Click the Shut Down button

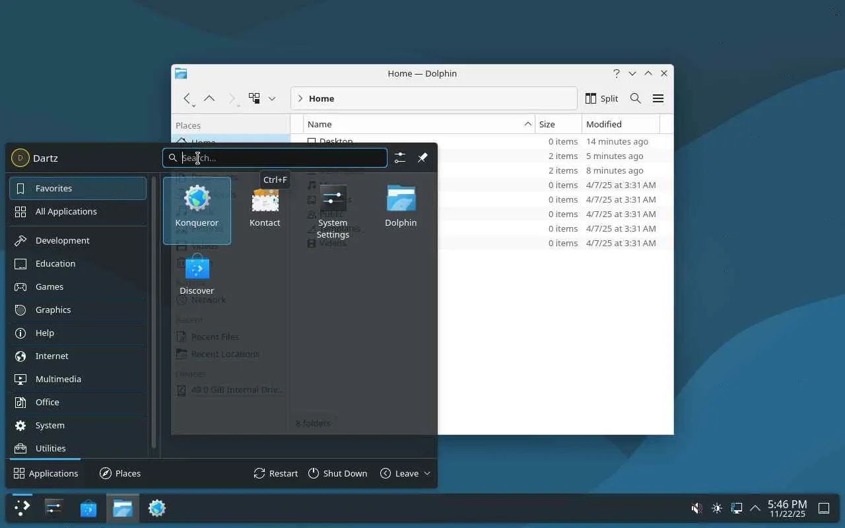(337, 473)
